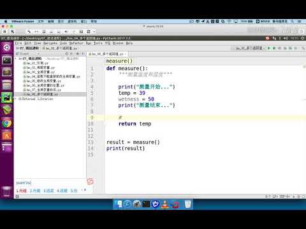Image resolution: width=306 pixels, height=229 pixels.
Task: Click the VMware Fusion menu bar item
Action: [23, 22]
